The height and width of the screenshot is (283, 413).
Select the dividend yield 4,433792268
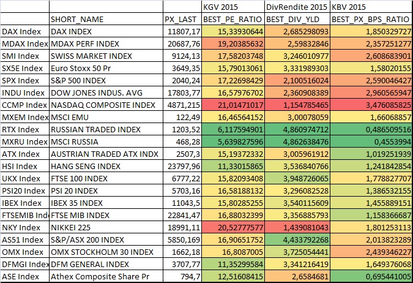[297, 240]
